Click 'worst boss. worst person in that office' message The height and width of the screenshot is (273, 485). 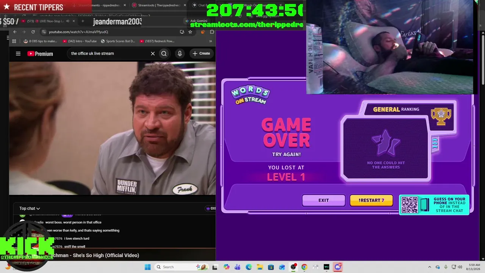73,222
